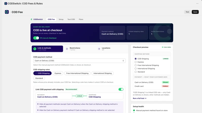Select COD Shipping radio in checkout preview

click(x=136, y=59)
